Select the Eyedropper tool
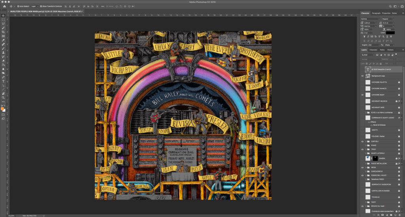405x217 pixels. [x=3, y=40]
